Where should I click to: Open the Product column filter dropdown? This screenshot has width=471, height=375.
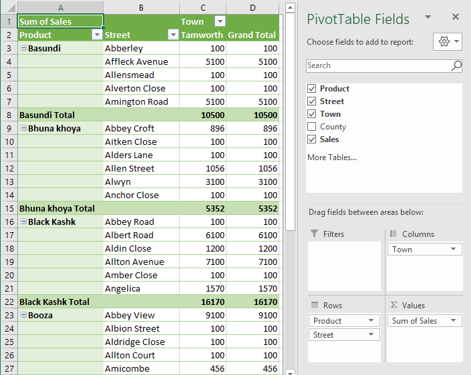coord(96,35)
